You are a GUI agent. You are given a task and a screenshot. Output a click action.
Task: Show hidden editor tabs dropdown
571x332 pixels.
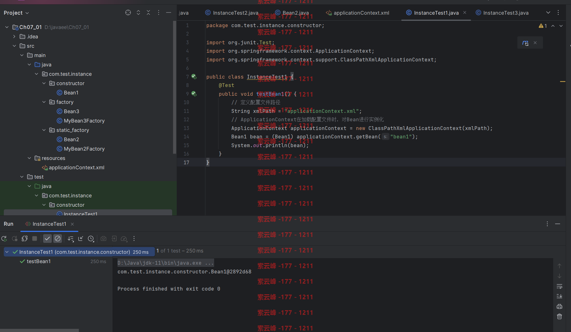548,12
